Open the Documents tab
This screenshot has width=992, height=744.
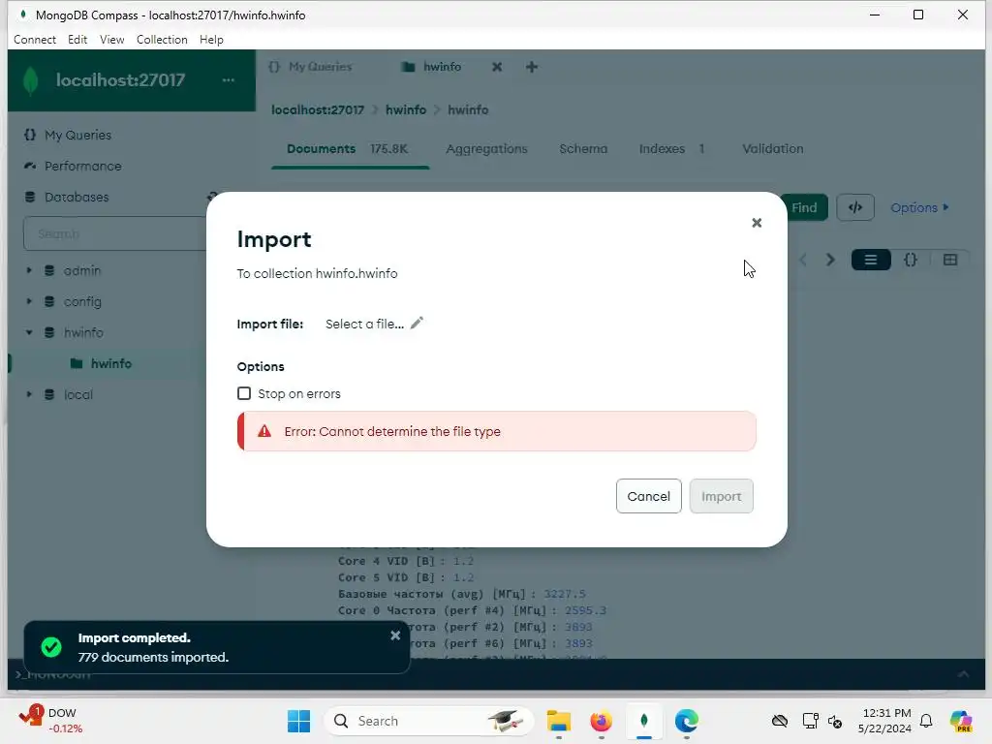(x=348, y=148)
